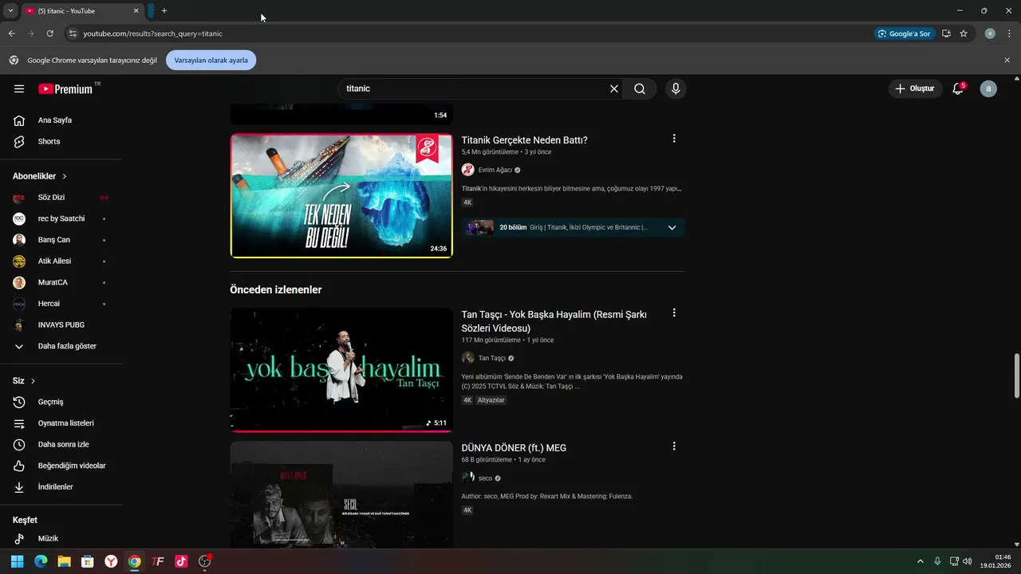1021x574 pixels.
Task: Open the account avatar menu
Action: click(988, 88)
